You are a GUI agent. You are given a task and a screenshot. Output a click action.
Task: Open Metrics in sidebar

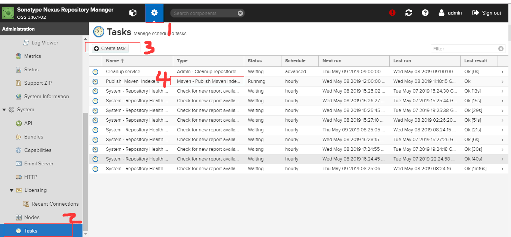[x=32, y=56]
